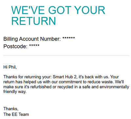Click the "Thanks," sign-off line
The image size is (131, 119).
click(11, 109)
